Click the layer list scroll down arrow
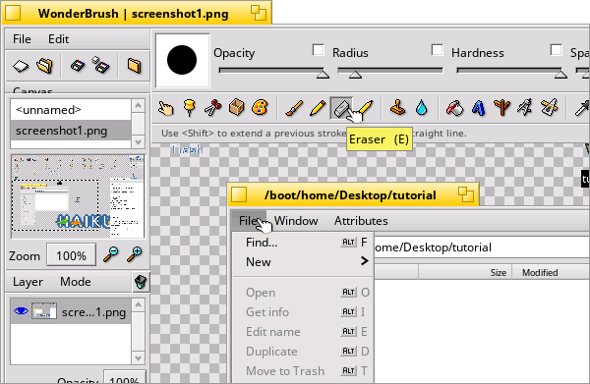Viewport: 590px width, 384px height. point(138,357)
